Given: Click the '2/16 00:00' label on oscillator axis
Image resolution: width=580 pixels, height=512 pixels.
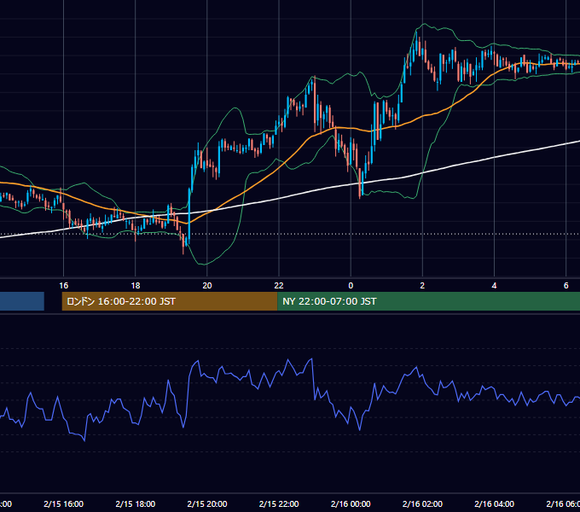Looking at the screenshot, I should tap(351, 503).
